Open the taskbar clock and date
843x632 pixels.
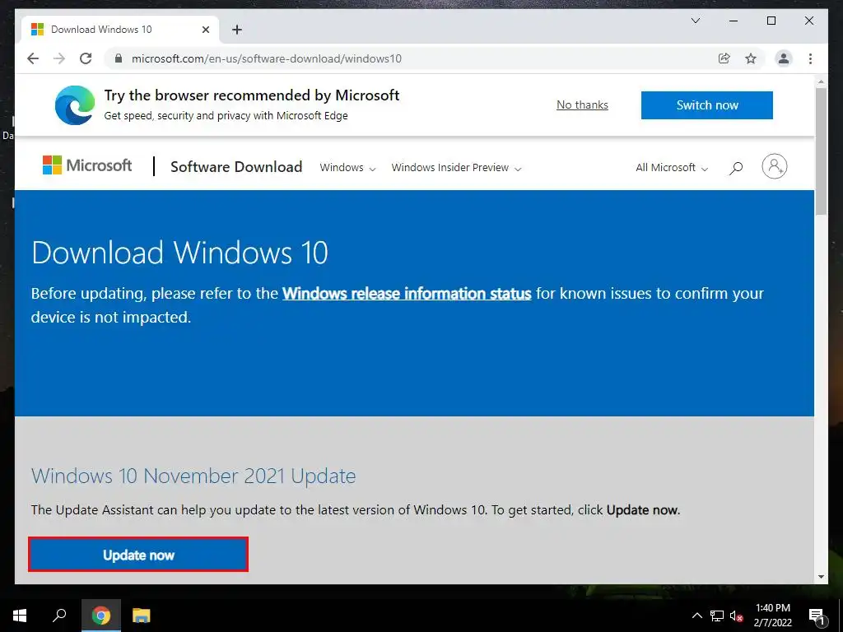click(772, 616)
